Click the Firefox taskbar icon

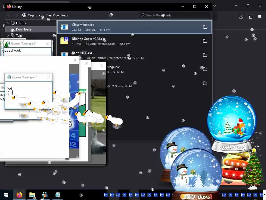coord(19,195)
